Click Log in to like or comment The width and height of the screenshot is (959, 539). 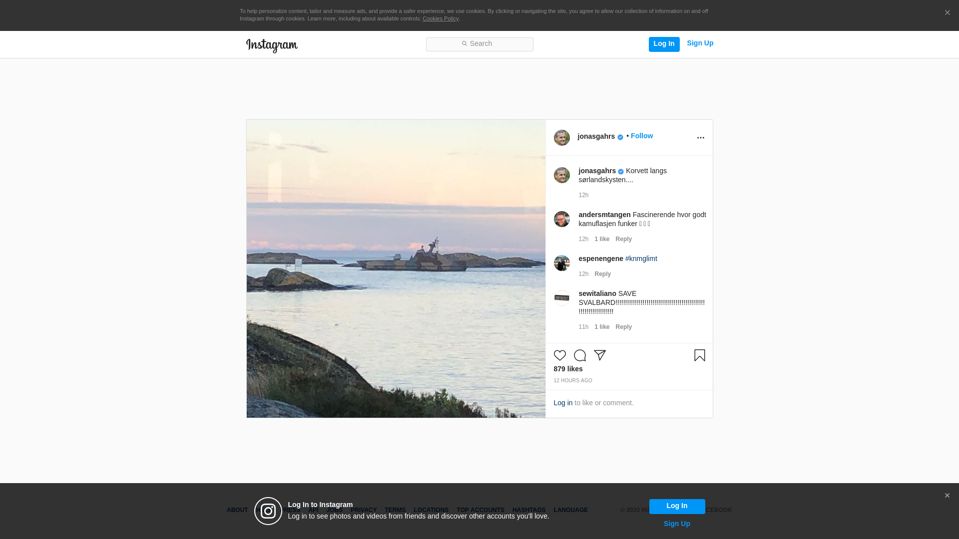[563, 403]
